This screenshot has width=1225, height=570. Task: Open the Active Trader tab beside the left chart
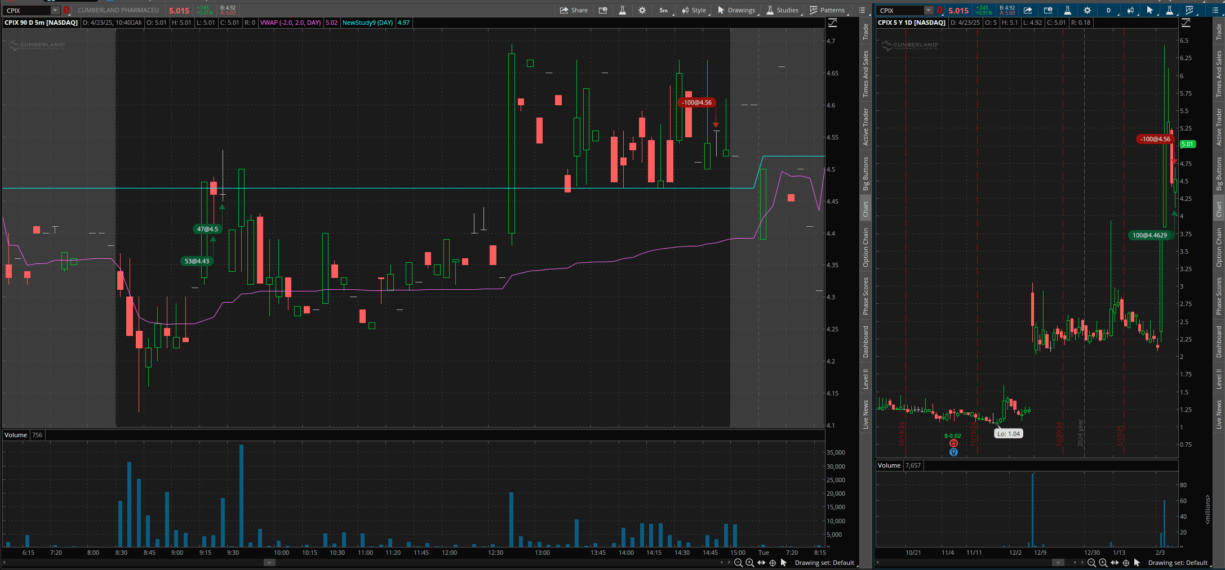(x=866, y=127)
